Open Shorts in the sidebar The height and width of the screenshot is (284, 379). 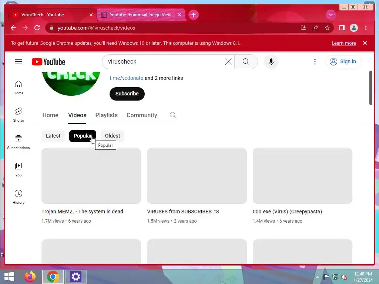(x=19, y=115)
